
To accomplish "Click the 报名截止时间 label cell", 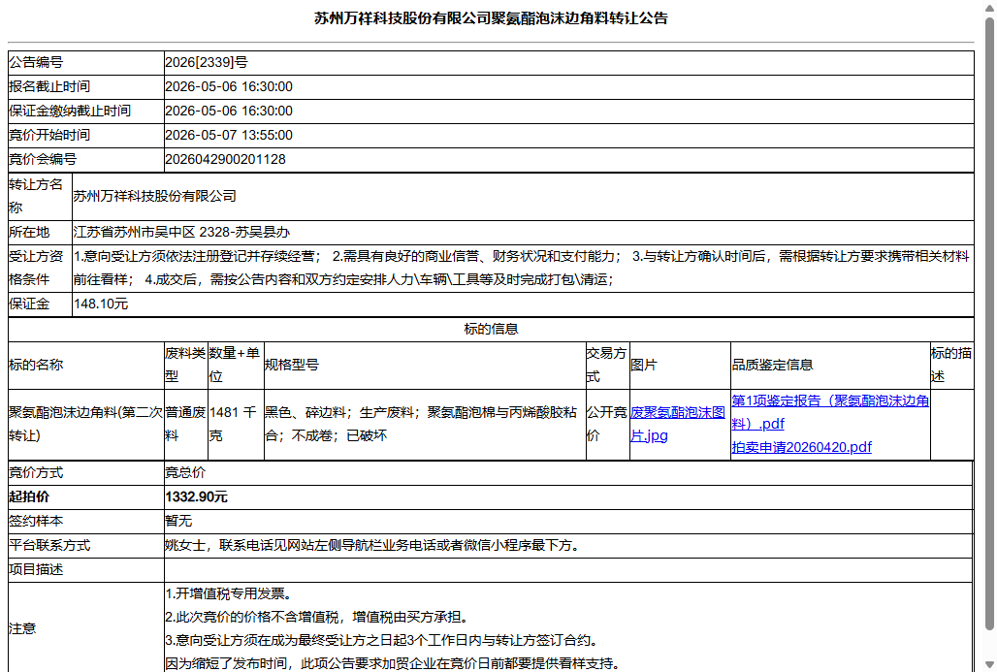I will 86,87.
